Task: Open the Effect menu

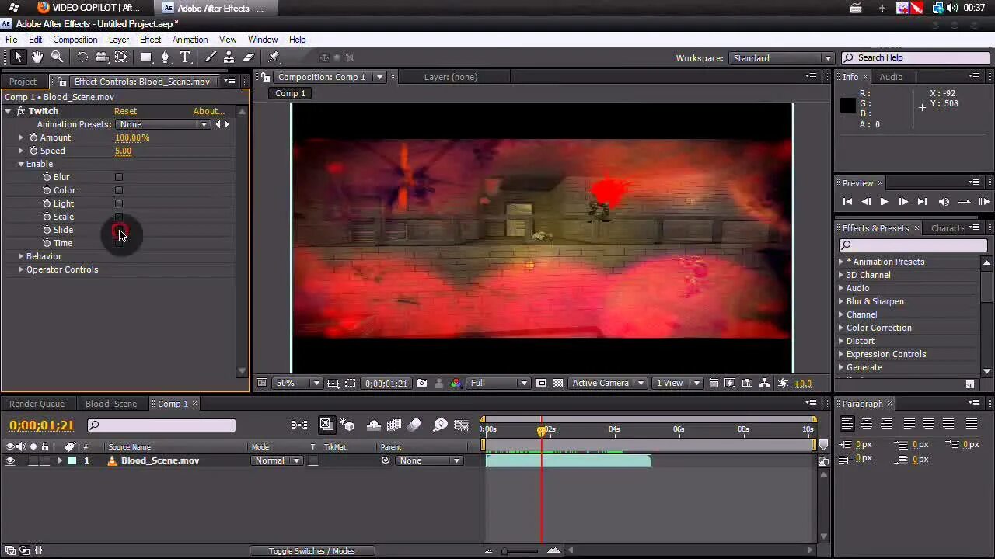Action: coord(150,40)
